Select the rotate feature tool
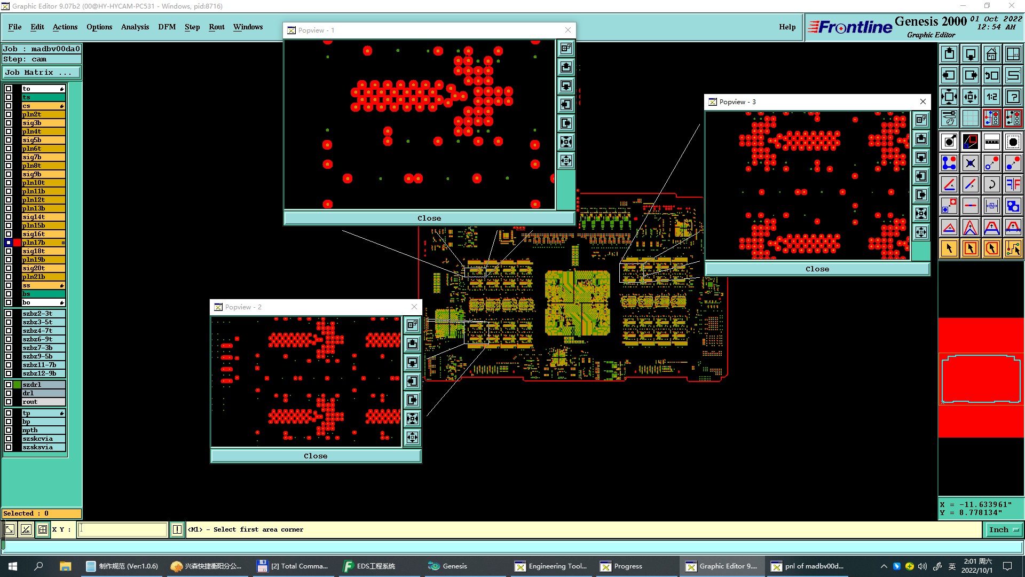This screenshot has width=1025, height=577. pyautogui.click(x=991, y=184)
